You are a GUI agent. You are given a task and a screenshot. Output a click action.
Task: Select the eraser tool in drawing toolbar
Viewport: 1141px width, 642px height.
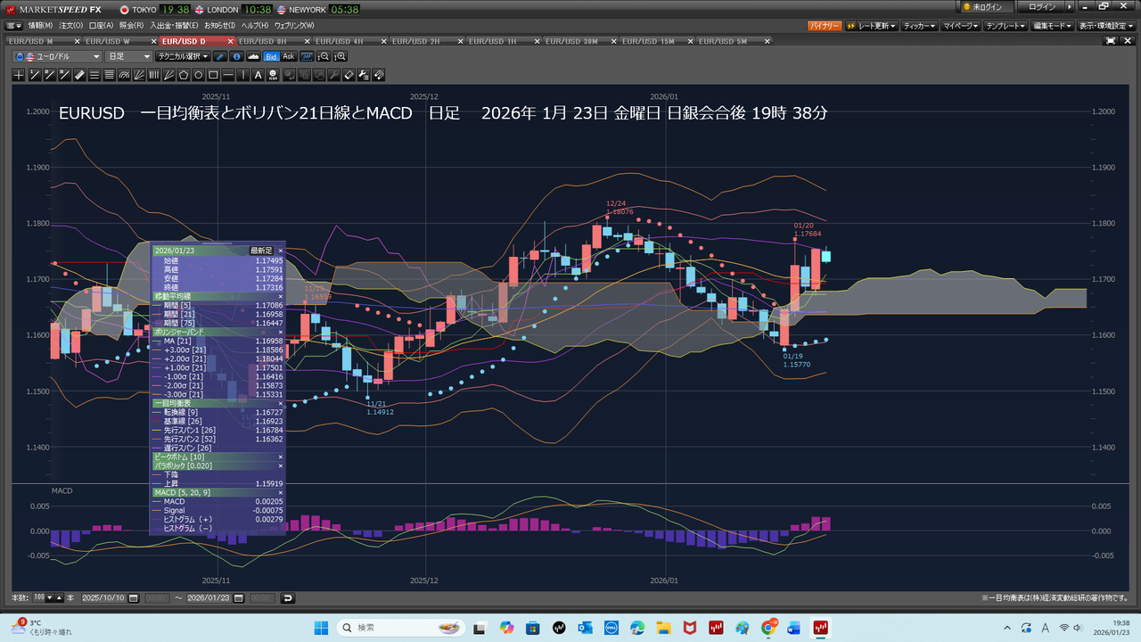coord(349,75)
